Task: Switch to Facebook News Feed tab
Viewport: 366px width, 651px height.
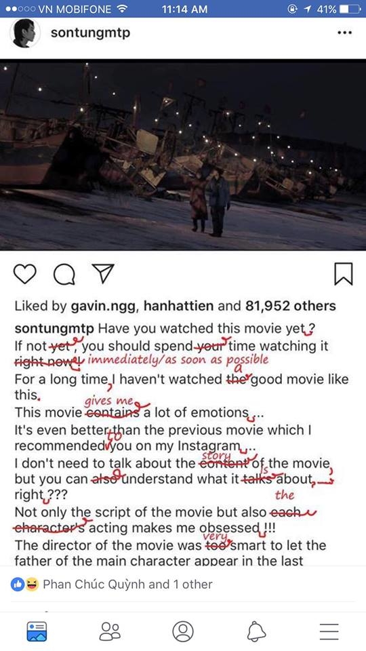Action: click(x=37, y=631)
